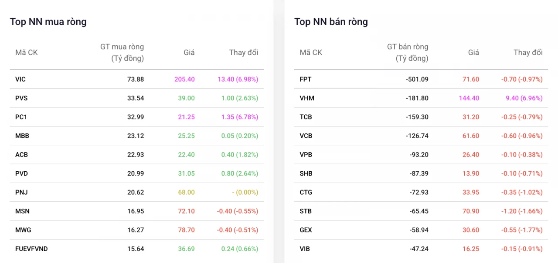
Task: Click PC1 price 21.25
Action: click(x=186, y=117)
